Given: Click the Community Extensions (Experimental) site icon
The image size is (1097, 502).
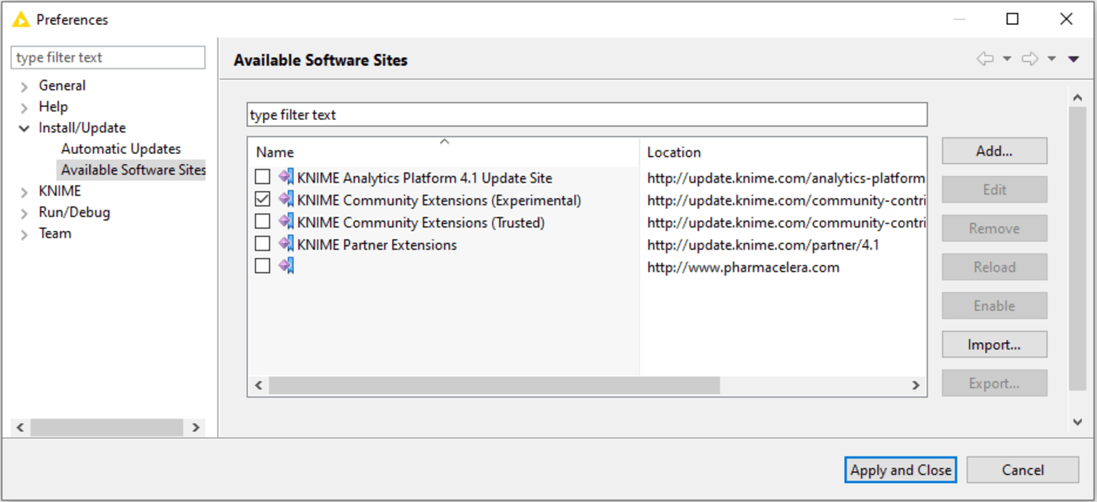Looking at the screenshot, I should [x=286, y=200].
